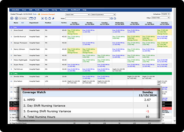Click the Post link

point(35,14)
